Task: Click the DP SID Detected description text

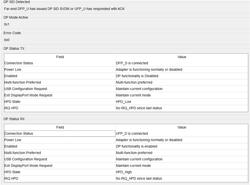Action: (x=64, y=9)
